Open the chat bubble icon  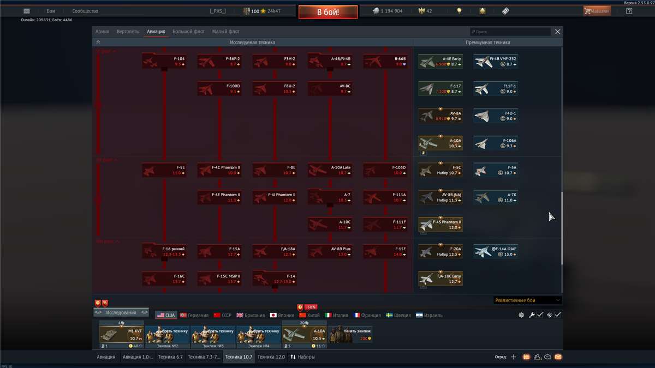[547, 357]
